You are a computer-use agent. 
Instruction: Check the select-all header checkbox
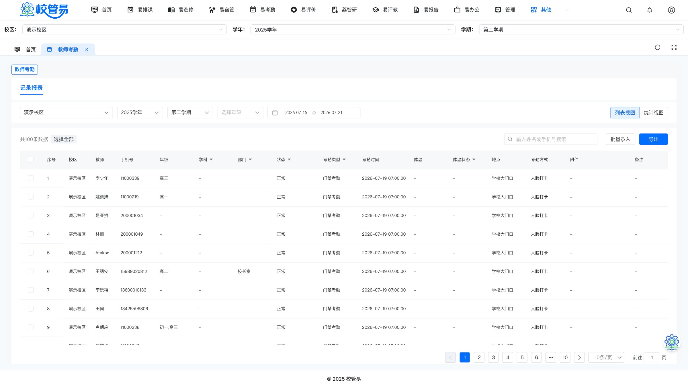[x=31, y=160]
